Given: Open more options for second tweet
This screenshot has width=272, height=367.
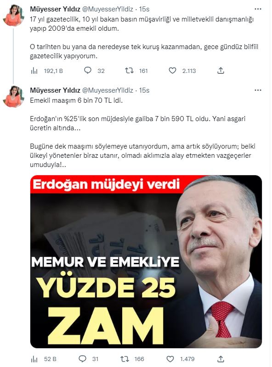Looking at the screenshot, I should point(258,90).
